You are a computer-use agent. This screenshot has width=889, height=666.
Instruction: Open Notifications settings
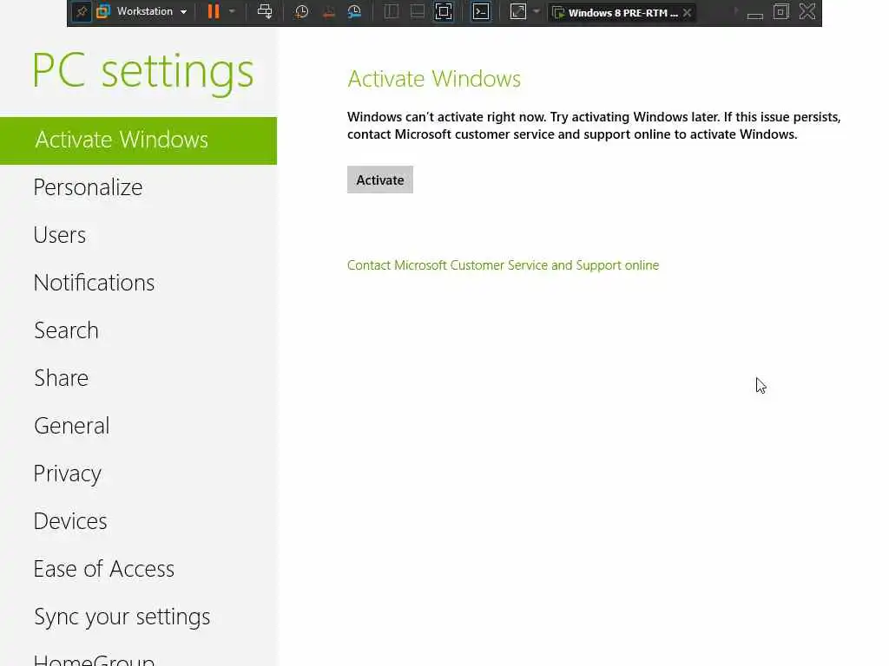(138, 283)
